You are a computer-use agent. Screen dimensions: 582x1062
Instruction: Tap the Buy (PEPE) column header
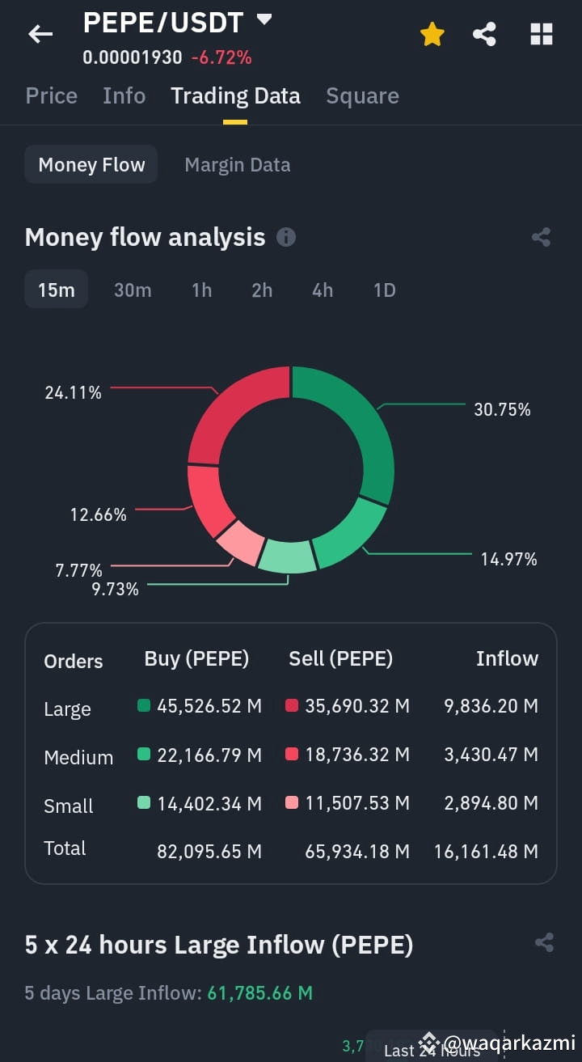pos(196,659)
